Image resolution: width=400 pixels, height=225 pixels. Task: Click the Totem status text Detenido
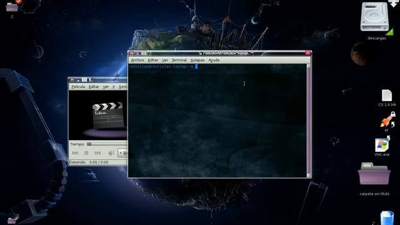(x=77, y=162)
